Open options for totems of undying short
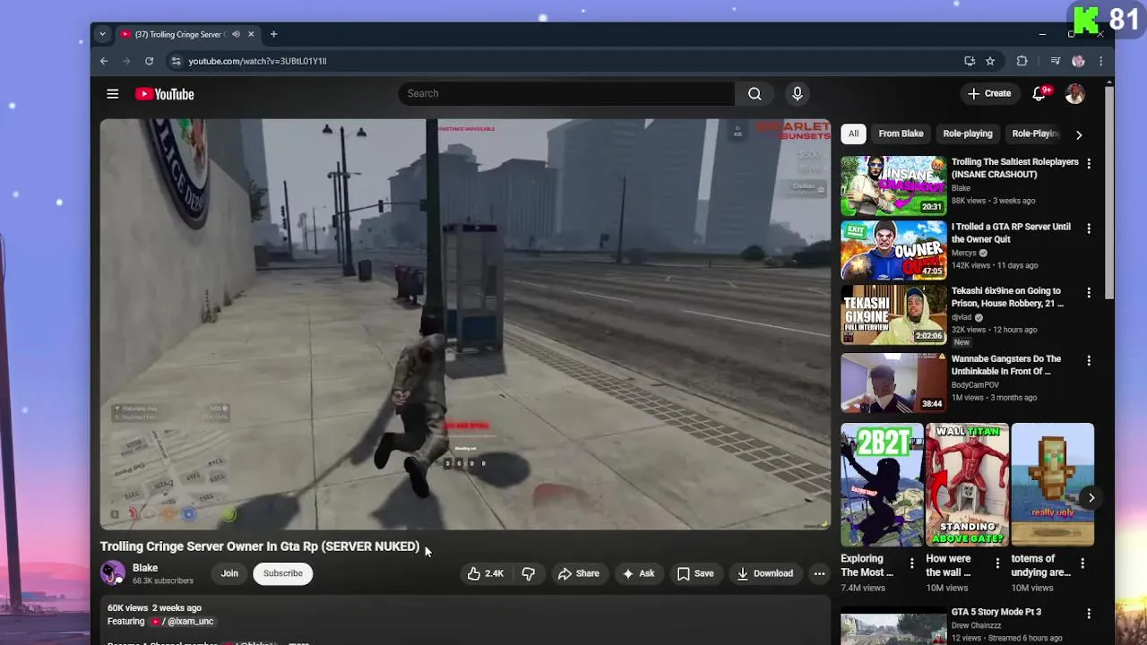This screenshot has width=1147, height=645. pyautogui.click(x=1082, y=563)
